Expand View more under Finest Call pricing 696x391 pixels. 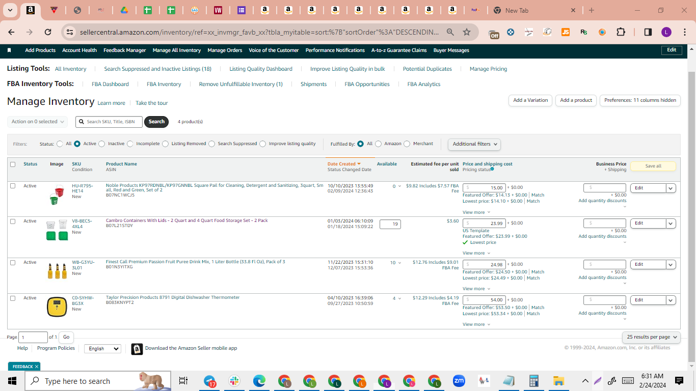(476, 289)
